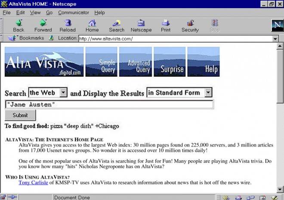Click the scrollbar up arrow
Viewport: 284px width, 200px height.
pos(280,46)
